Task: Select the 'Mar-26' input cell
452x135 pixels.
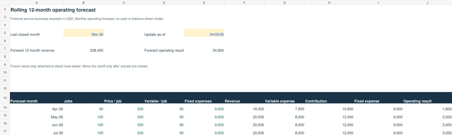Action: (x=84, y=33)
